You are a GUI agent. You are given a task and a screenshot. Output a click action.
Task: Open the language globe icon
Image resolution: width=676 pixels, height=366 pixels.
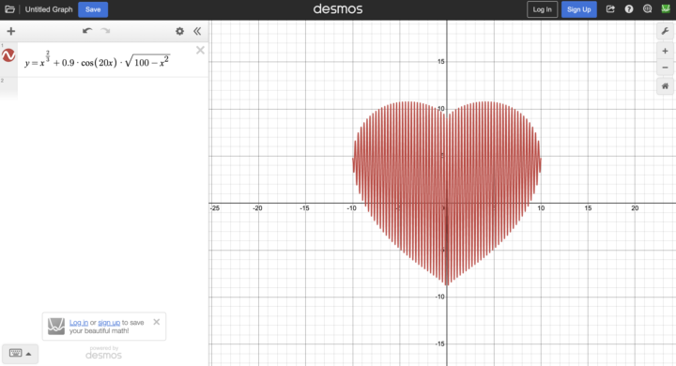[647, 9]
